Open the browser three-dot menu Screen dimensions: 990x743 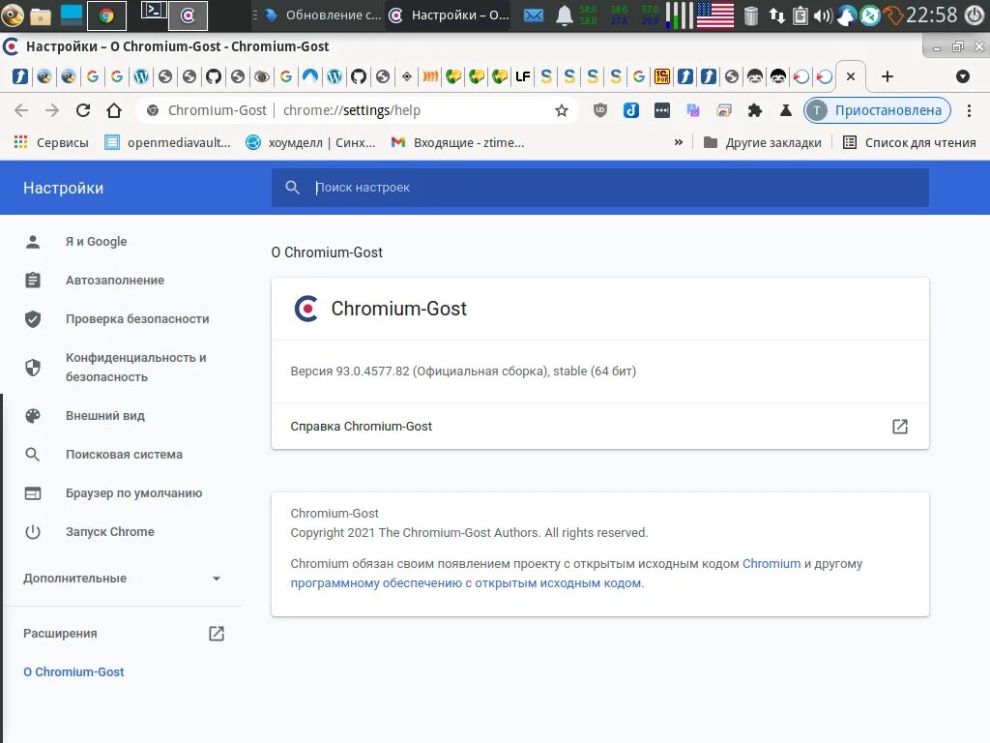tap(969, 110)
